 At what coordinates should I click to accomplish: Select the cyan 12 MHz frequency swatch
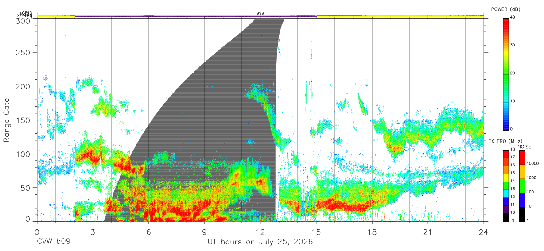(x=505, y=194)
